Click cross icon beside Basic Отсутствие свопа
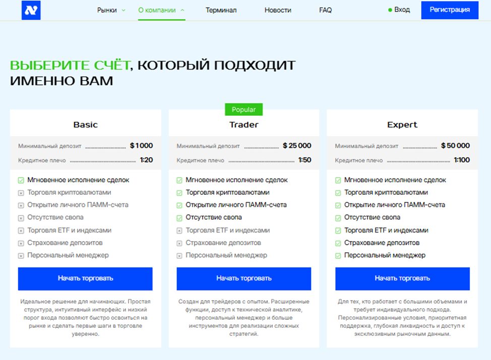491x360 pixels. click(x=21, y=218)
